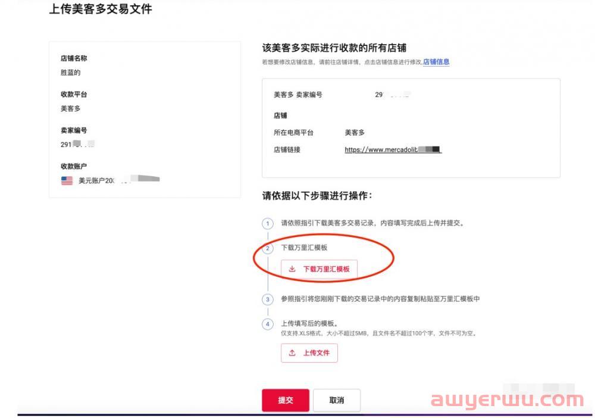595x418 pixels.
Task: Click the 提交 submit button
Action: 286,400
